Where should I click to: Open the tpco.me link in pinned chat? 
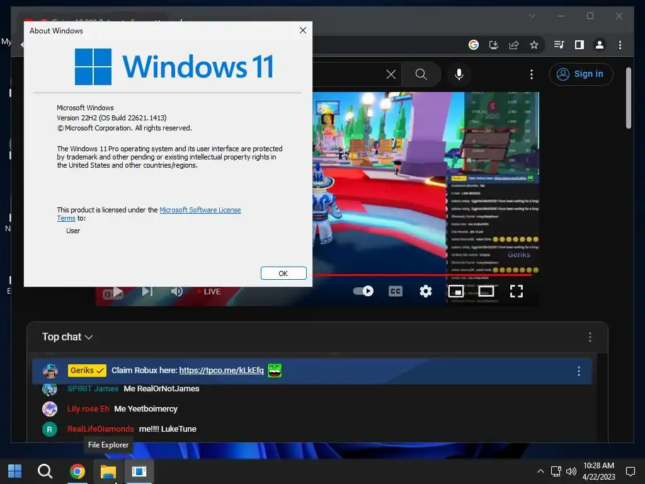click(x=221, y=371)
